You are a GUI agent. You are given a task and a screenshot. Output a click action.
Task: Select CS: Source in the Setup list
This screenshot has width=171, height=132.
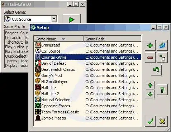click(51, 51)
